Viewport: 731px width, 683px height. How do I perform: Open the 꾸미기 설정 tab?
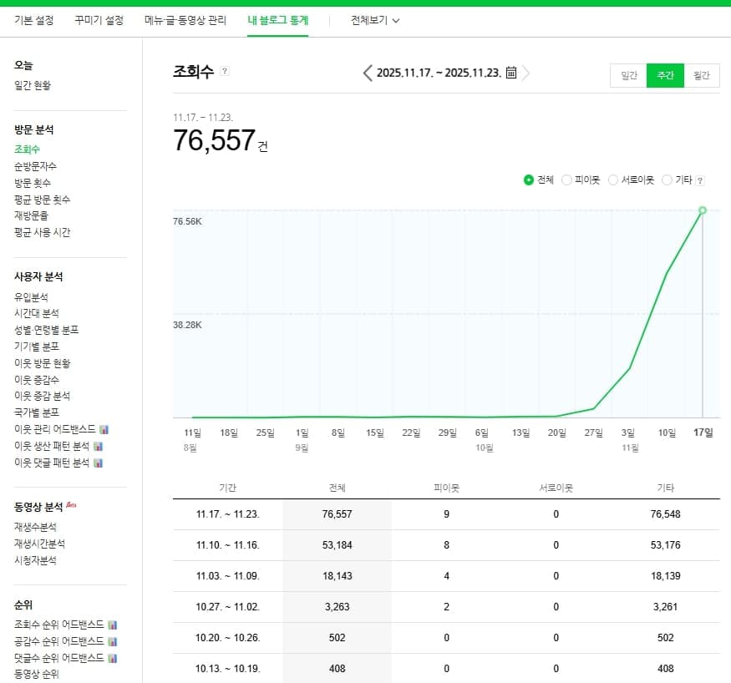[99, 21]
